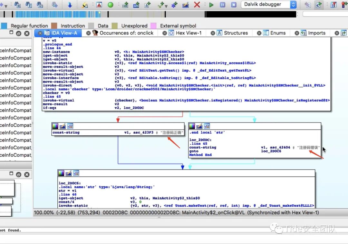Click edit-node icon on the loc_2D0C6 graph node
The image size is (348, 244).
pyautogui.click(x=69, y=173)
